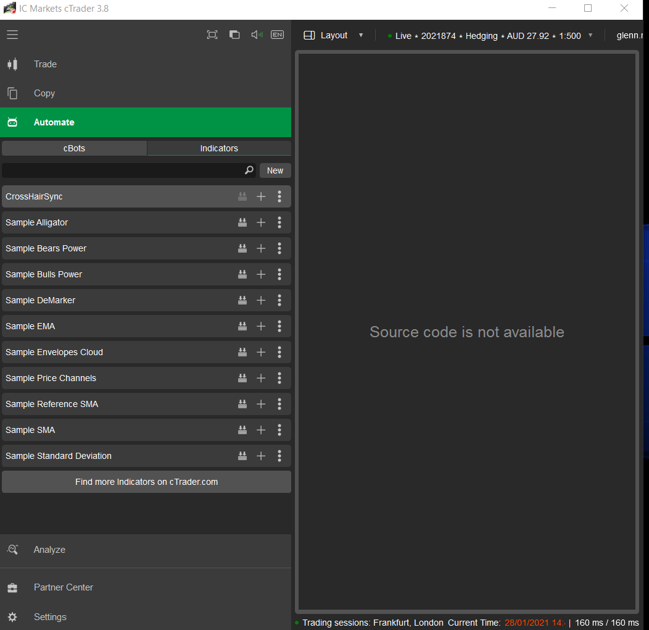Open Sample Price Channels options menu

[x=279, y=378]
